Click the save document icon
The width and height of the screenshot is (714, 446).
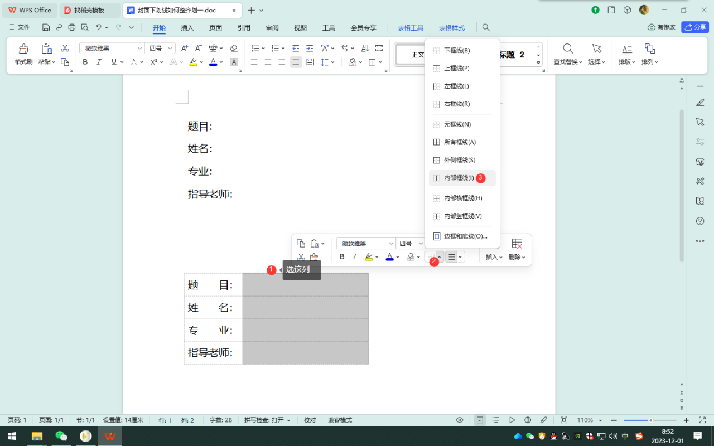click(46, 27)
